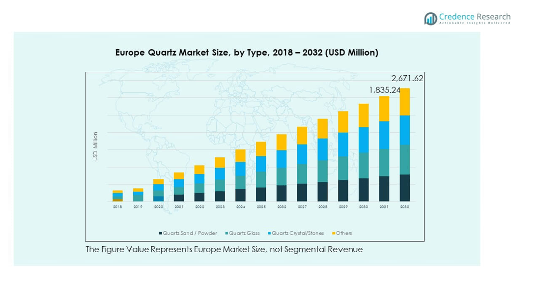Select the Quartz Crystal/Stones legend label
539x291 pixels.
pyautogui.click(x=300, y=233)
